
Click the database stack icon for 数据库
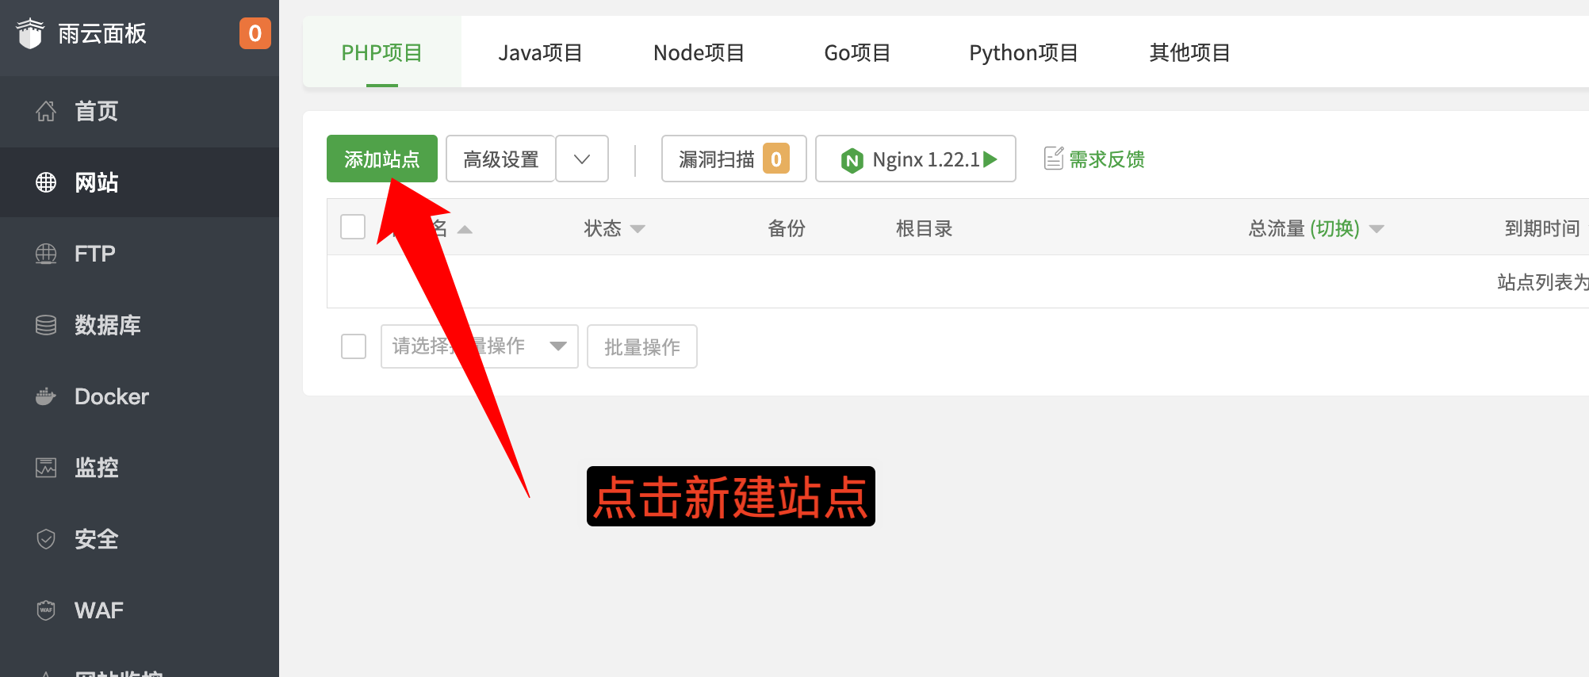point(46,325)
